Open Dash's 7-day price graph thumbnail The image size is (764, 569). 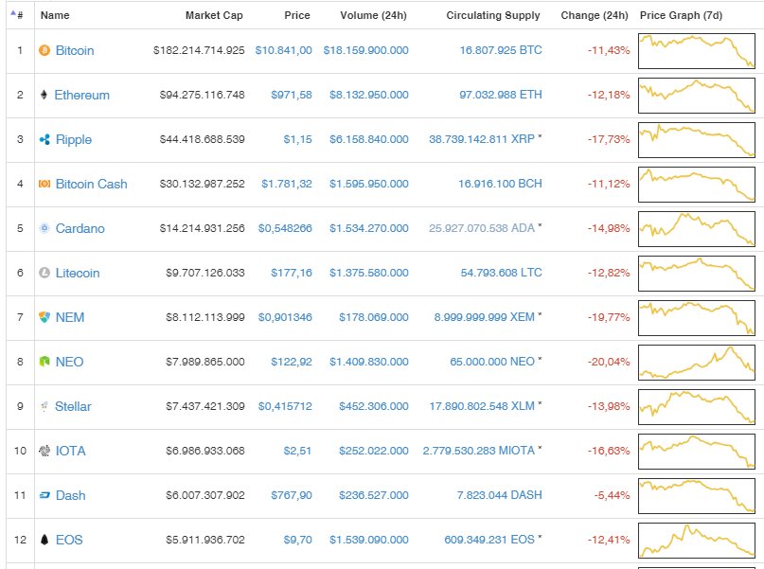697,496
